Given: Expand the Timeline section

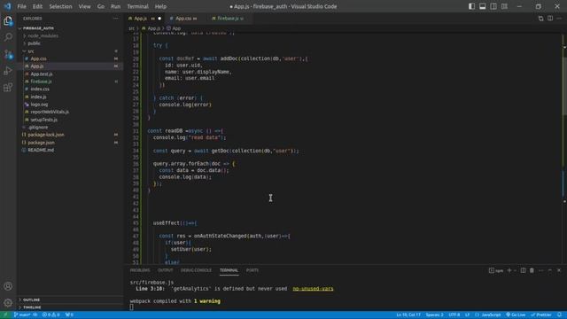Looking at the screenshot, I should pyautogui.click(x=70, y=307).
